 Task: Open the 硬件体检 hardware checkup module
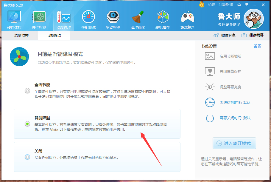[x=14, y=20]
